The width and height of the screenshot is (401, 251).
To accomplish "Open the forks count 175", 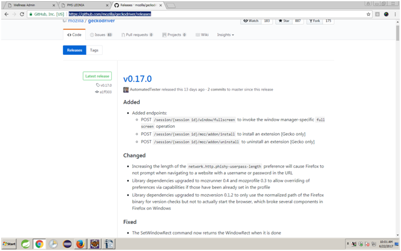I will click(328, 21).
